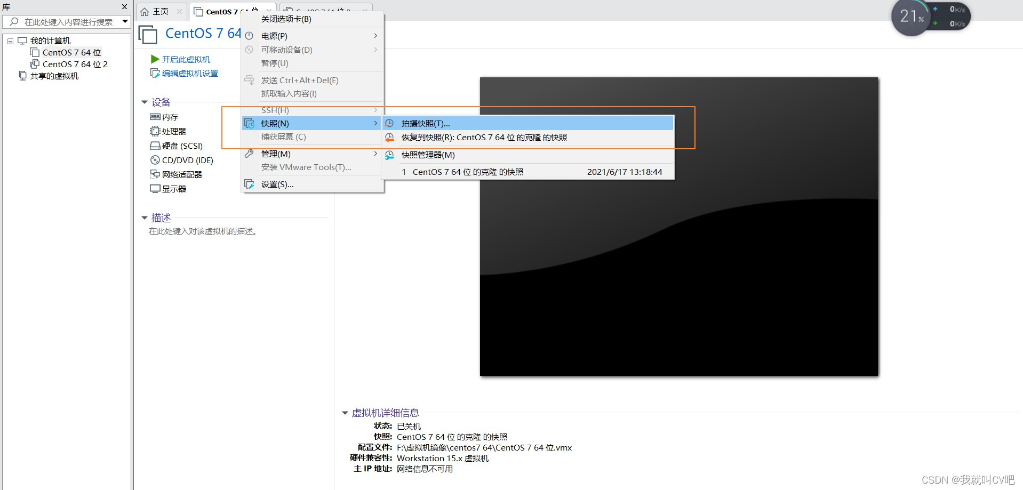Expand the 快照(N) submenu arrow
Viewport: 1023px width, 490px height.
point(375,124)
